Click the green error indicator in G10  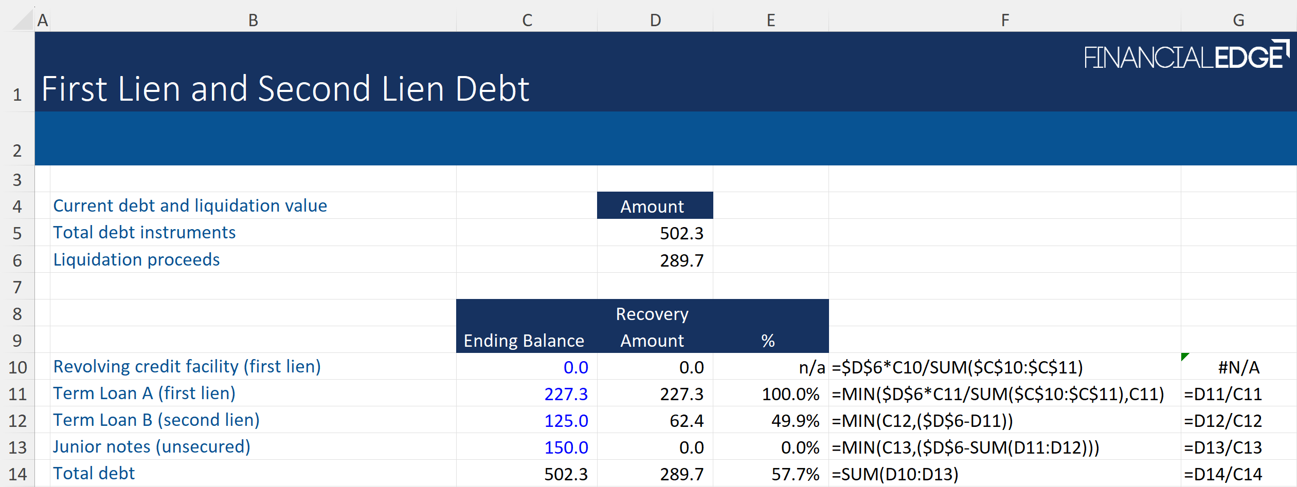pyautogui.click(x=1185, y=357)
